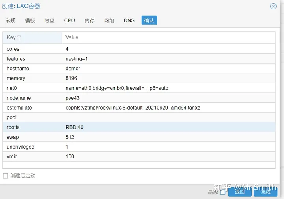The image size is (284, 199).
Task: Sort by the Key column header
Action: click(32, 37)
